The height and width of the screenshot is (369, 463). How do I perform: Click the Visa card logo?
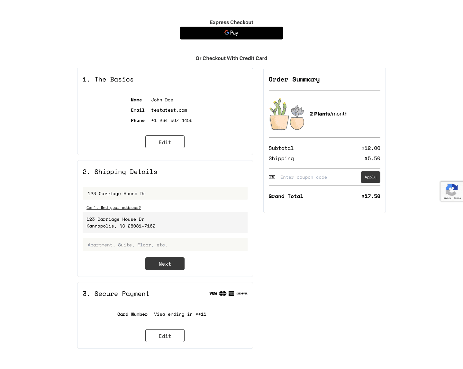point(213,294)
